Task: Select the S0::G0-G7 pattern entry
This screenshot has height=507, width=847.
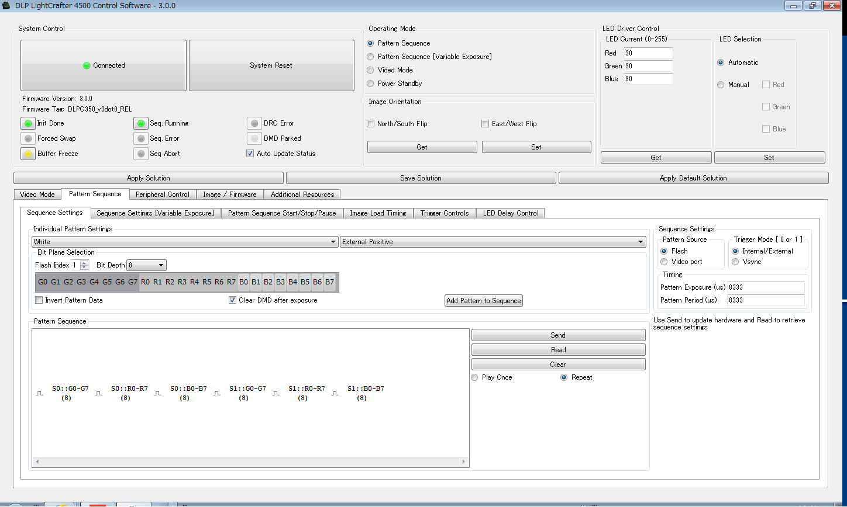Action: [70, 393]
